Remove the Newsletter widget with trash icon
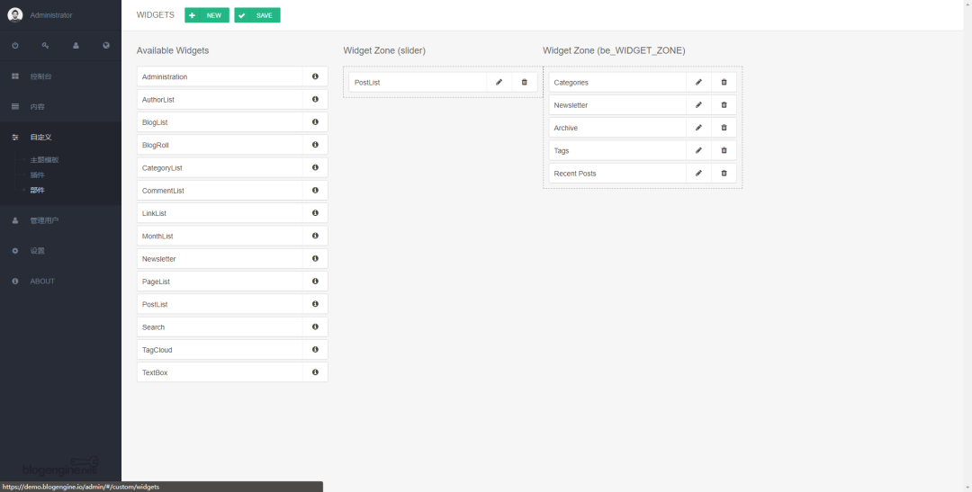Viewport: 972px width, 492px height. click(724, 105)
